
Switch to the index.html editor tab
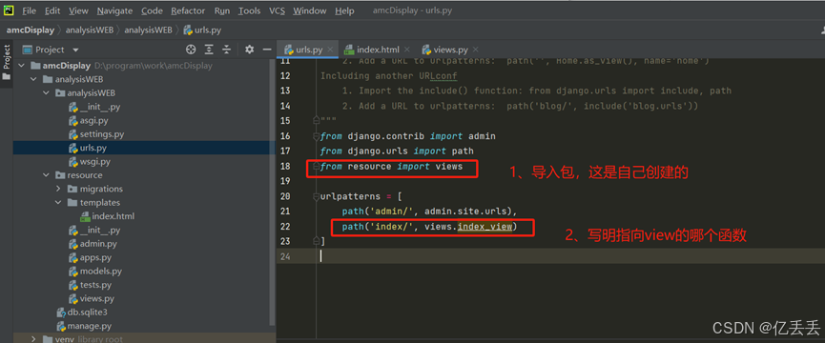tap(378, 50)
